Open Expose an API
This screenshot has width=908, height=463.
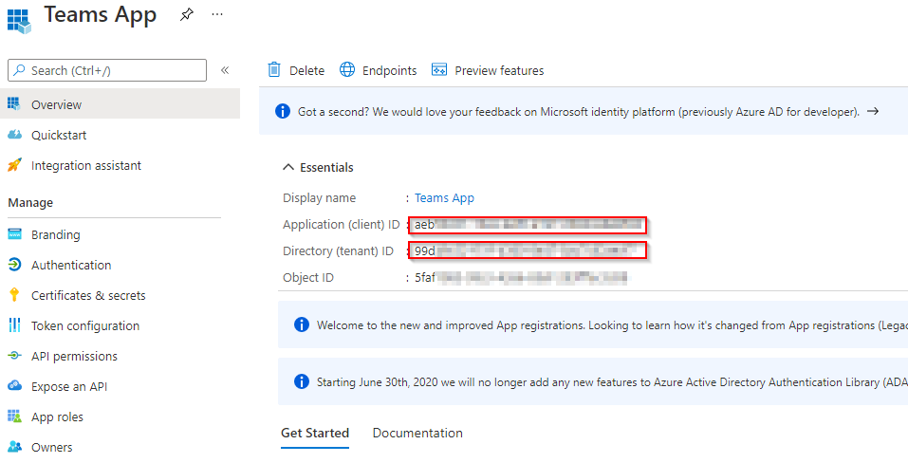pos(69,386)
